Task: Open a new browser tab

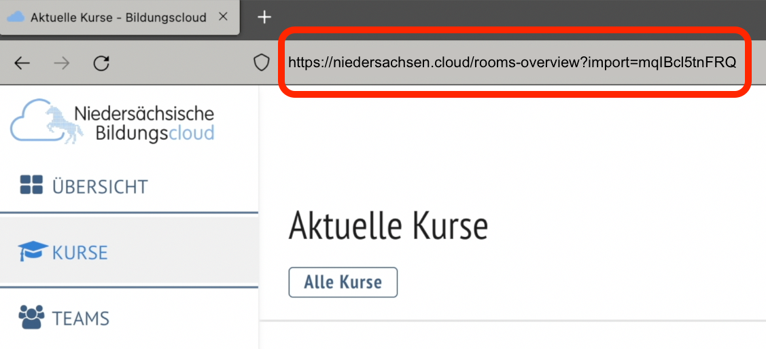Action: (x=264, y=17)
